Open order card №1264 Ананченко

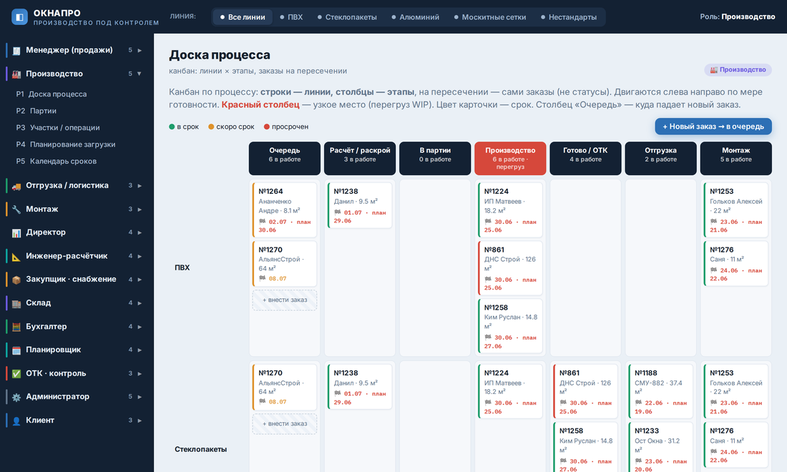pos(285,210)
